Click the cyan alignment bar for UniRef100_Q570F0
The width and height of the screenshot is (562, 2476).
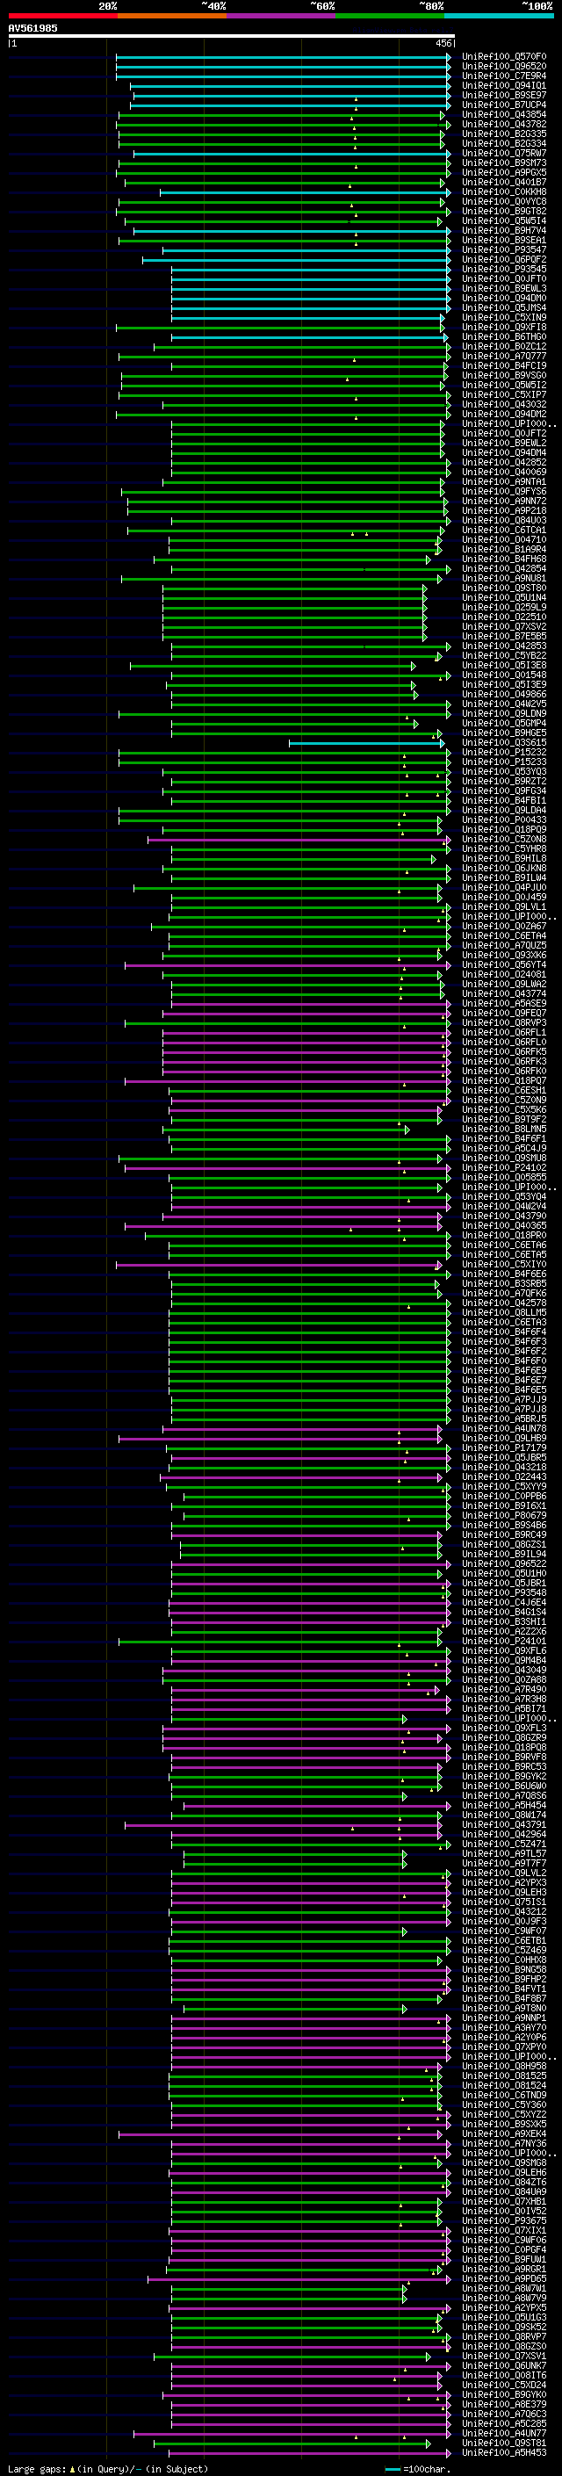(284, 57)
